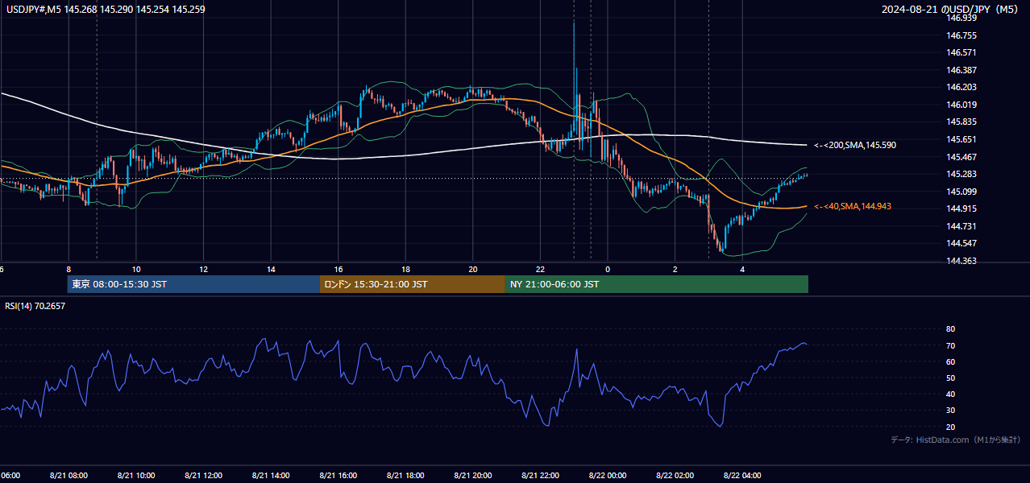Click the 145.467 price axis value

(x=961, y=157)
